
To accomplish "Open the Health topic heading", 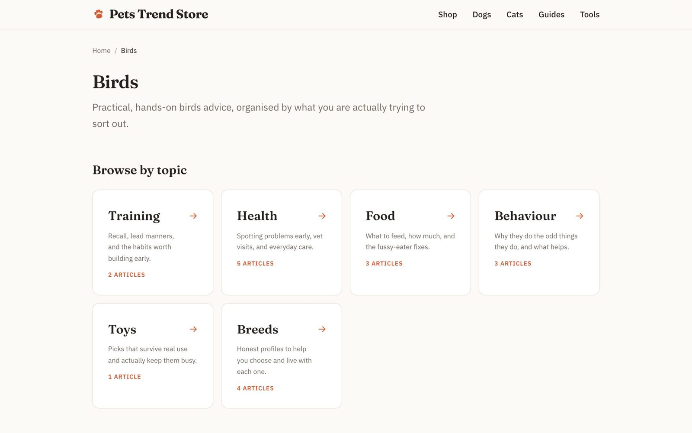I will (x=257, y=216).
